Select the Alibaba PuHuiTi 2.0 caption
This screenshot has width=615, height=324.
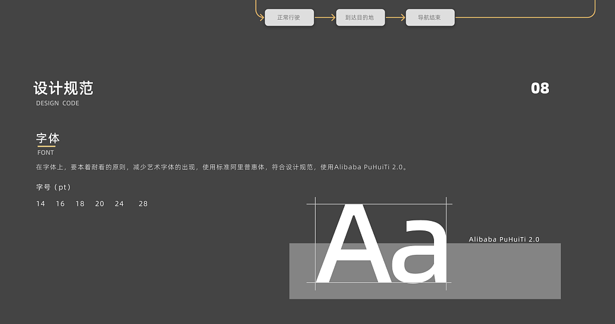(x=504, y=239)
